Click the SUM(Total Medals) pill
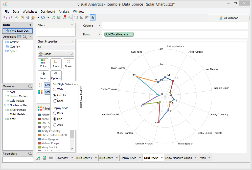 coord(119,34)
